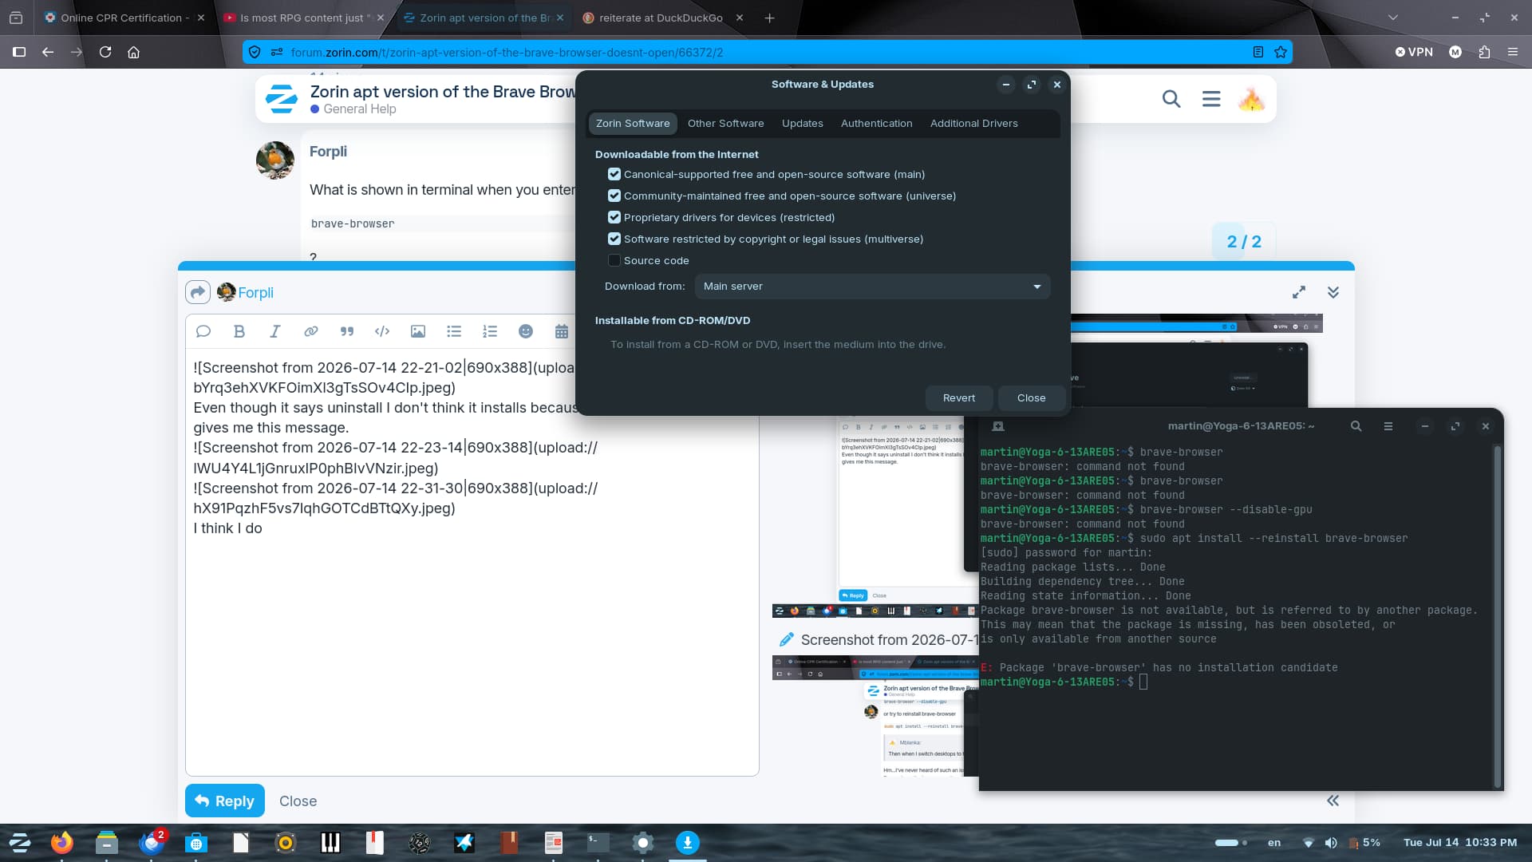1532x862 pixels.
Task: Open a new terminal tab with header icon
Action: coord(997,426)
